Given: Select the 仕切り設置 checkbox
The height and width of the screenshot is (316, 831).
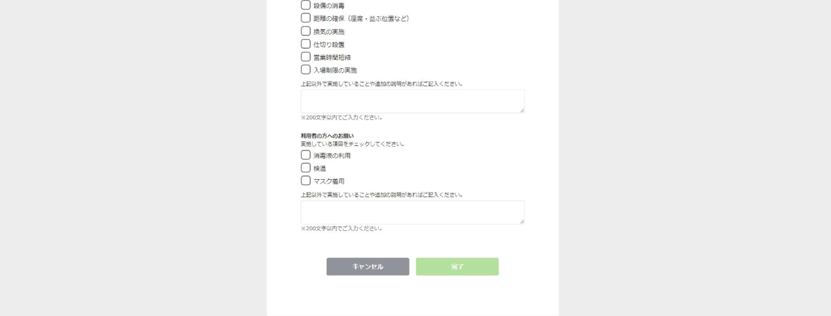Looking at the screenshot, I should [306, 44].
